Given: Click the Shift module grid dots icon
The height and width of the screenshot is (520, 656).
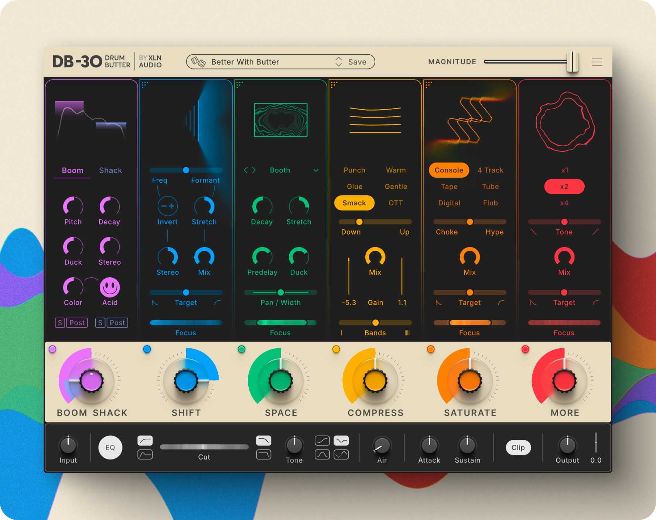Looking at the screenshot, I should click(x=145, y=84).
